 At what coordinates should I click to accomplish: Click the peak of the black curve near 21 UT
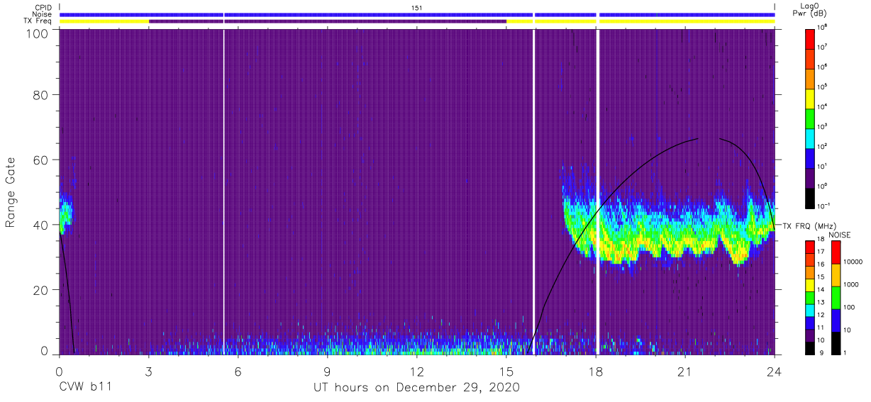click(699, 139)
